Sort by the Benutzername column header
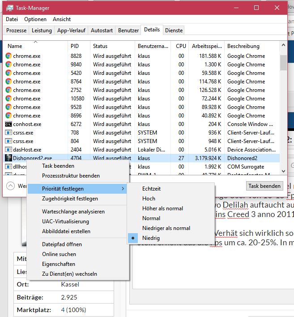Viewport: 294px width, 317px height. click(x=153, y=46)
